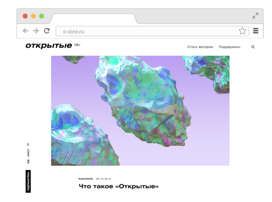Select the browser tab
This screenshot has width=272, height=202.
(x=93, y=18)
